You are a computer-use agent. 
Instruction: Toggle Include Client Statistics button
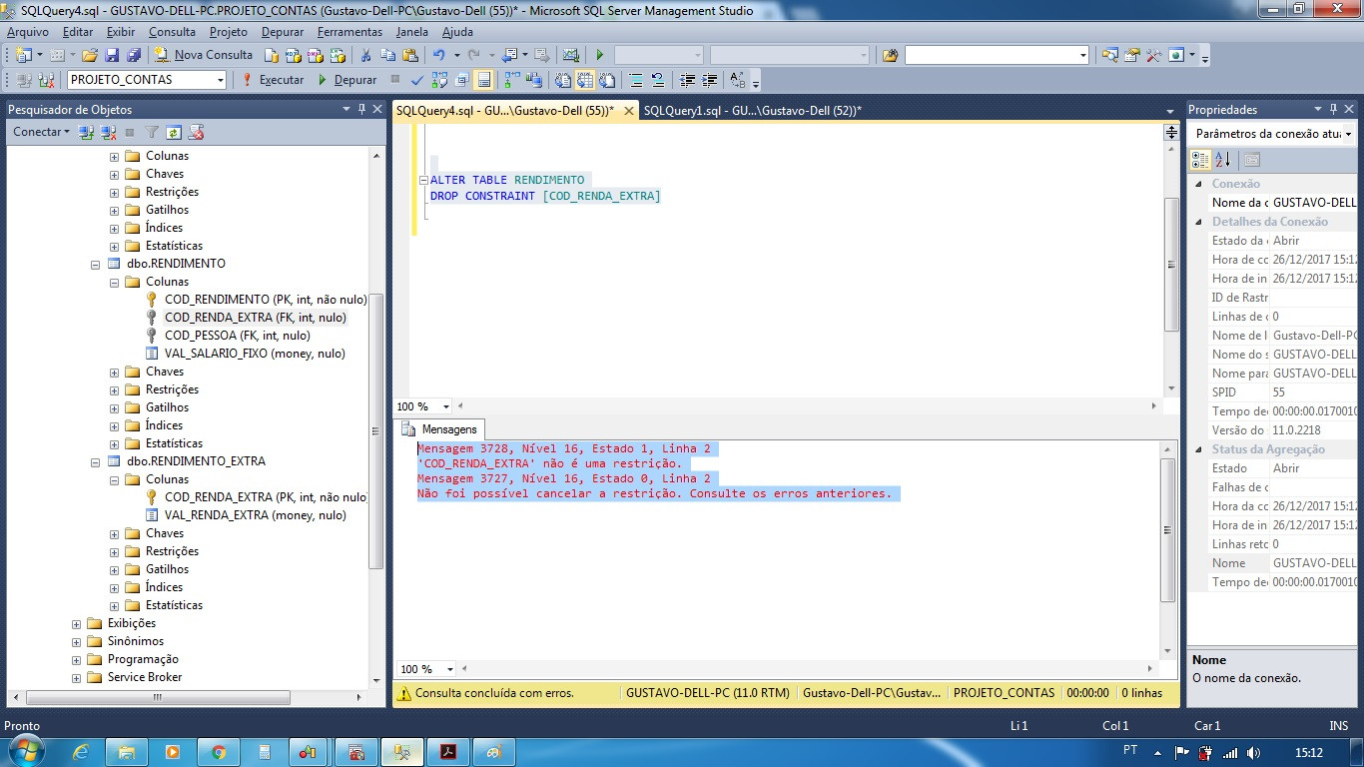(534, 80)
